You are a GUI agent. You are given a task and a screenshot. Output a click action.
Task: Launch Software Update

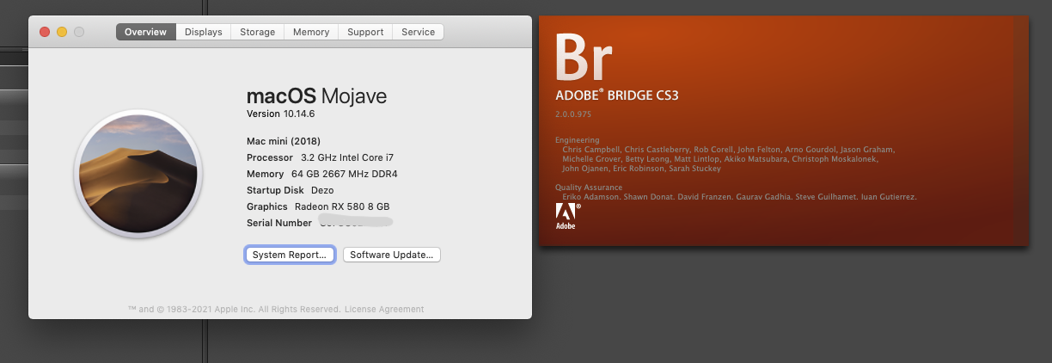click(x=392, y=255)
